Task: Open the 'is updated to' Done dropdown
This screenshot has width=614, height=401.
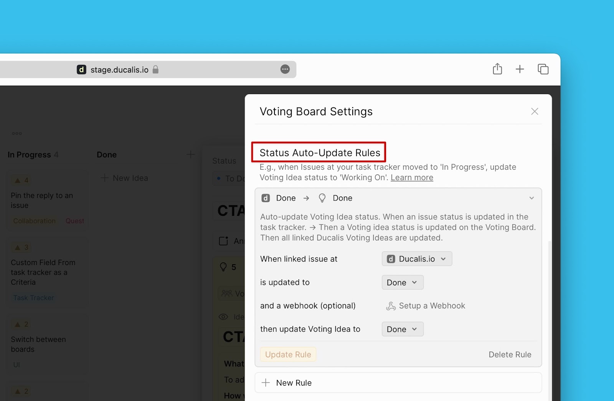Action: point(403,282)
